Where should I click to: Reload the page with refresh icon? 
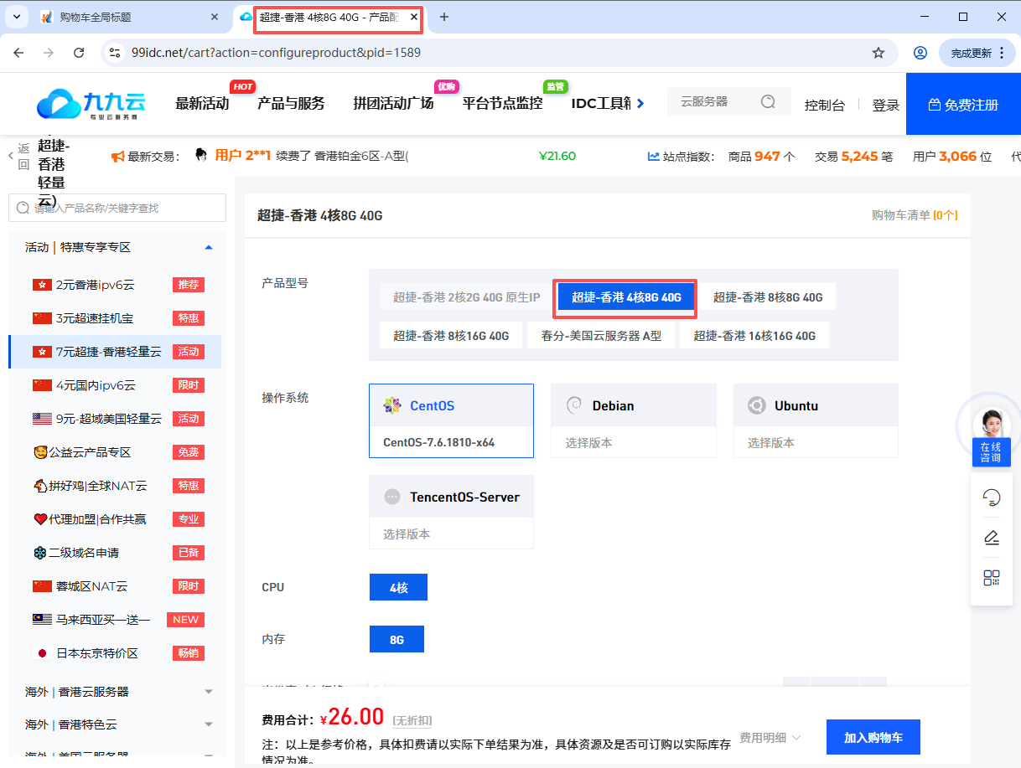click(79, 53)
